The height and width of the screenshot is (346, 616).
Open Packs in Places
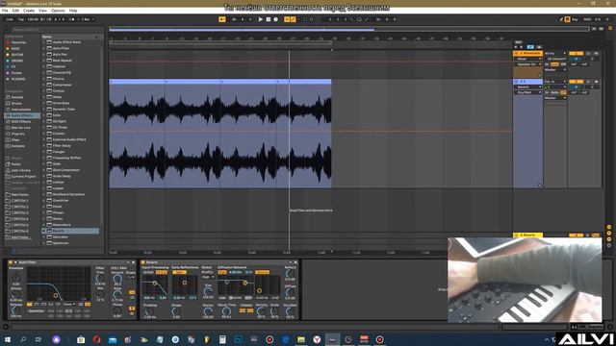(x=15, y=164)
